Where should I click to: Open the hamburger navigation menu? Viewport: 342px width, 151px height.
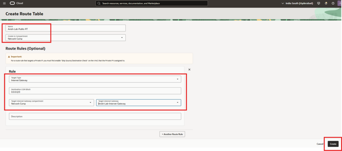click(x=4, y=3)
